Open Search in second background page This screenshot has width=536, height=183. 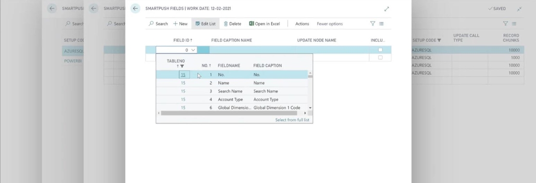point(116,23)
